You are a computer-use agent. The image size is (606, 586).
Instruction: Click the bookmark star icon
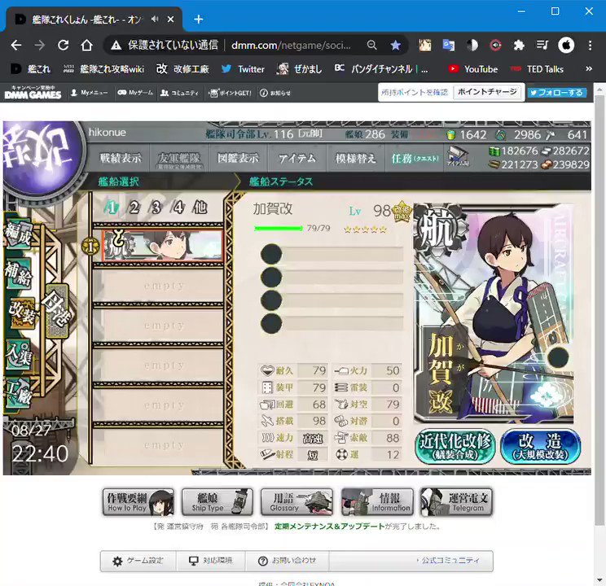pos(395,46)
